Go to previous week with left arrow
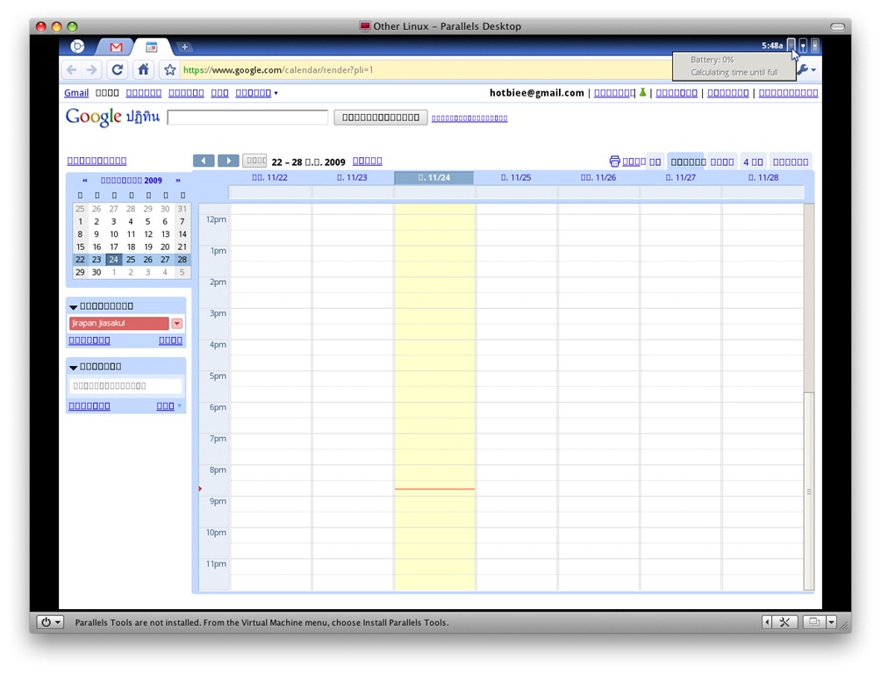 pyautogui.click(x=204, y=161)
